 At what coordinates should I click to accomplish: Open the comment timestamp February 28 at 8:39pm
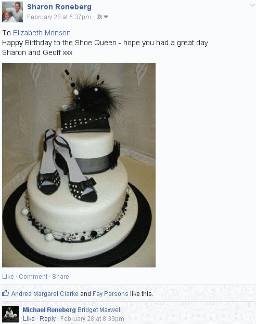point(92,319)
